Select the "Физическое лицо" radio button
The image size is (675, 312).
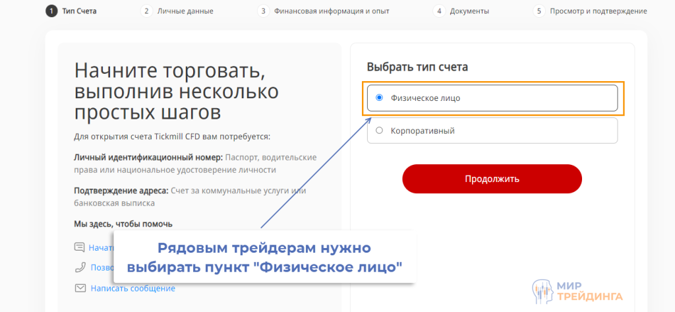(379, 98)
